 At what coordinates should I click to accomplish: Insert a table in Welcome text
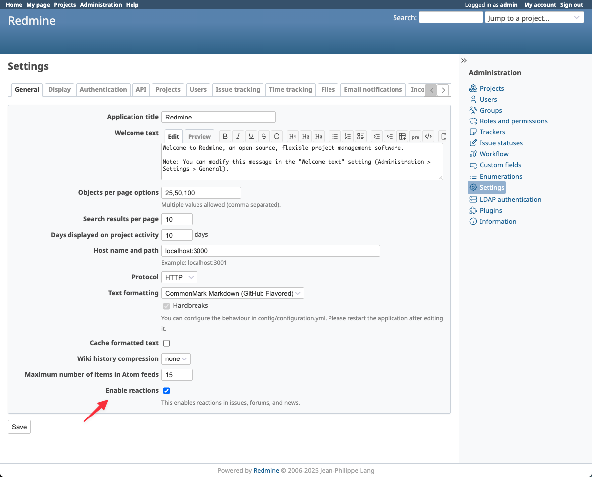402,136
